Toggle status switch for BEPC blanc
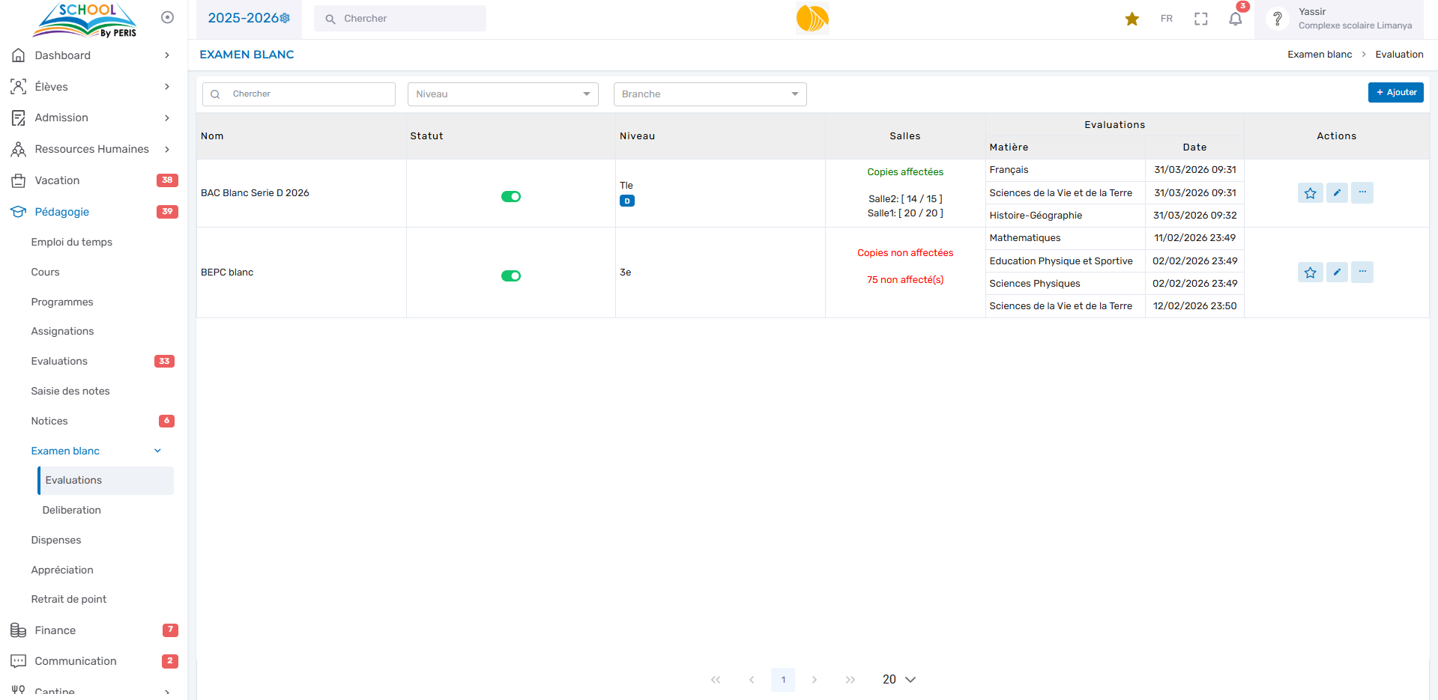This screenshot has width=1438, height=700. 511,276
